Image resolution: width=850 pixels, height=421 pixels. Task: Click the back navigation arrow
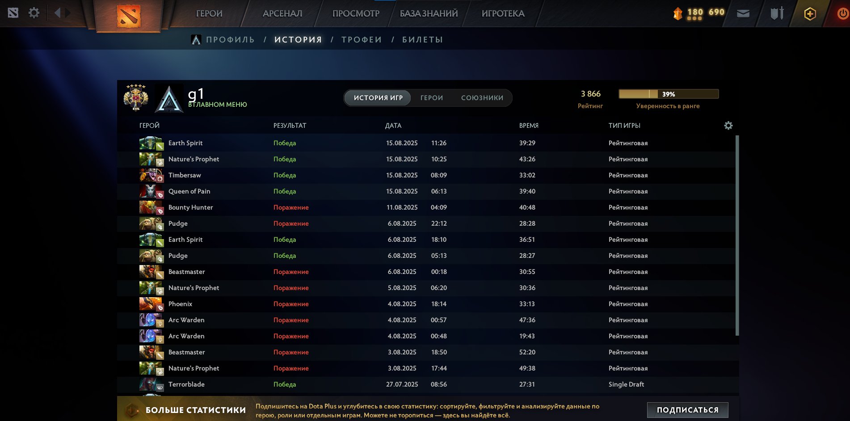coord(56,13)
